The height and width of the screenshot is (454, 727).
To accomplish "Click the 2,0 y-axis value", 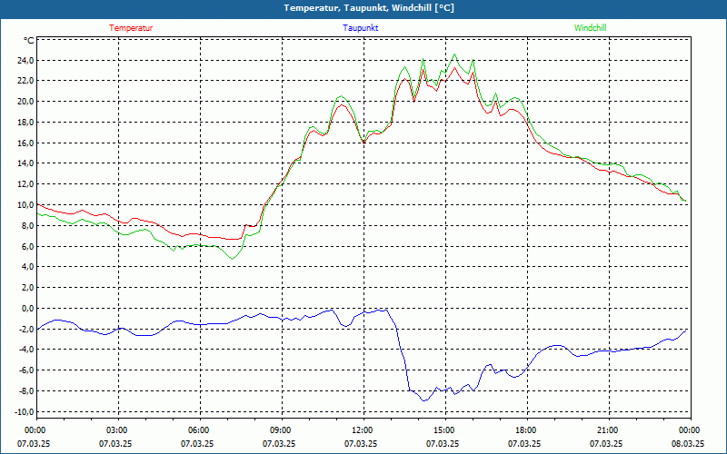I will click(x=27, y=287).
